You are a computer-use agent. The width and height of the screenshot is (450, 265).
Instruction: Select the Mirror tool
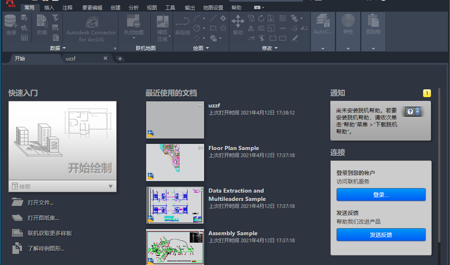click(251, 28)
